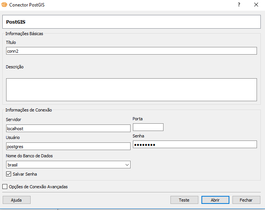The height and width of the screenshot is (210, 265).
Task: Uncheck the Salvar Senha checkbox
Action: click(x=9, y=174)
